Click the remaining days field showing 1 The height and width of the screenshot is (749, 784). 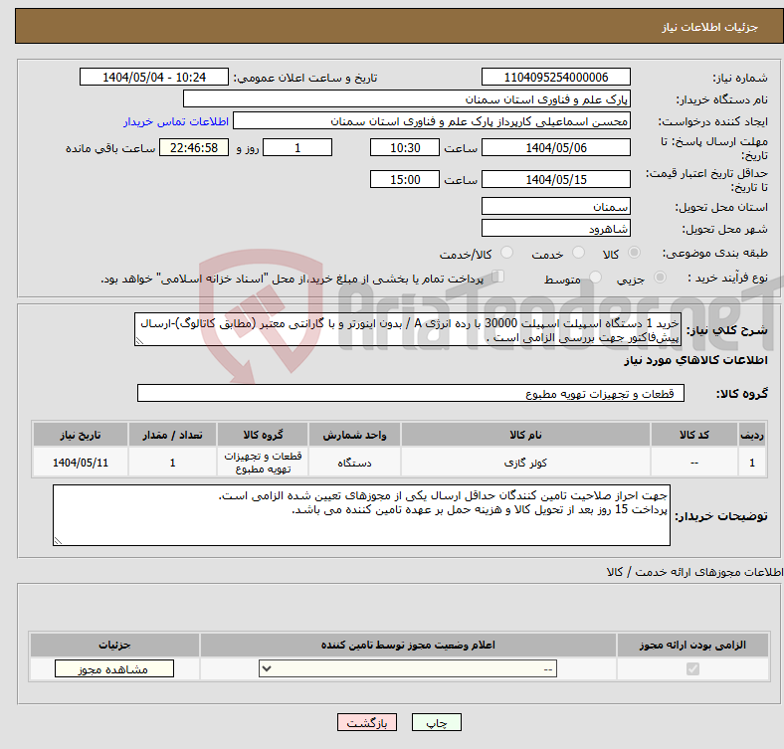[x=297, y=147]
